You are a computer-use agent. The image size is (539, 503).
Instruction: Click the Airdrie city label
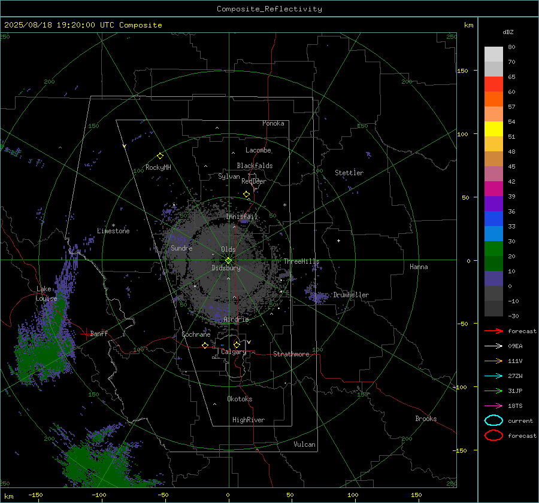pos(236,319)
